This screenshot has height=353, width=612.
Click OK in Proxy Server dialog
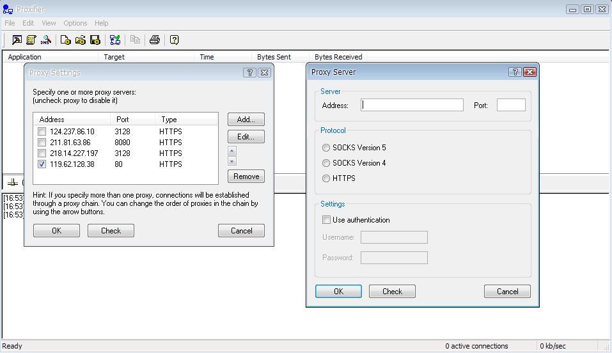[338, 292]
